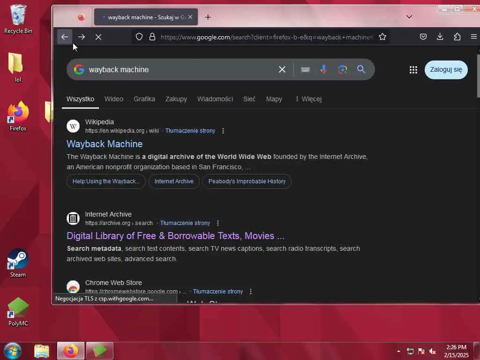Open Digital Library of Free & Borrowable Texts
This screenshot has height=360, width=480.
175,236
